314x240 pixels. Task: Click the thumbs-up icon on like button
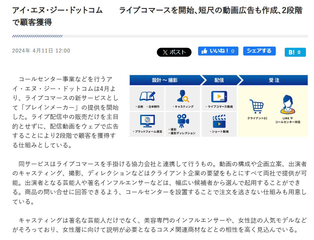(x=205, y=51)
